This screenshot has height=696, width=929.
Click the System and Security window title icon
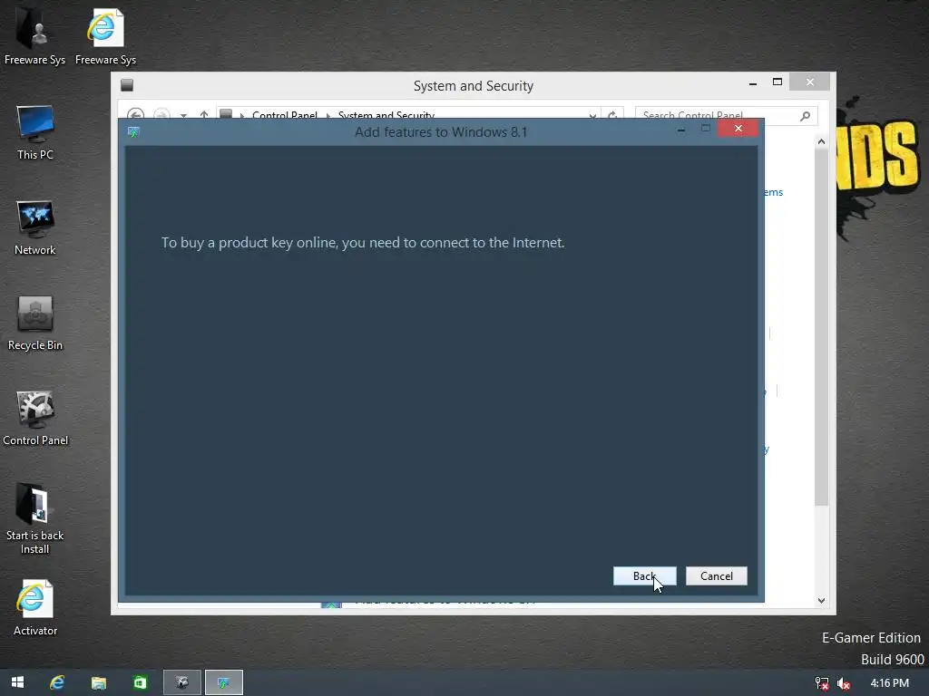(127, 85)
